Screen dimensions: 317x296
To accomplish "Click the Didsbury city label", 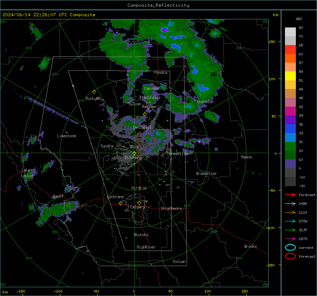I will tap(133, 158).
